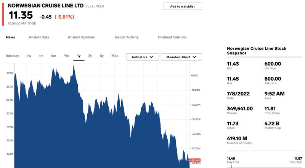Click the Day Low value 11.40
305x168 pixels.
point(231,158)
